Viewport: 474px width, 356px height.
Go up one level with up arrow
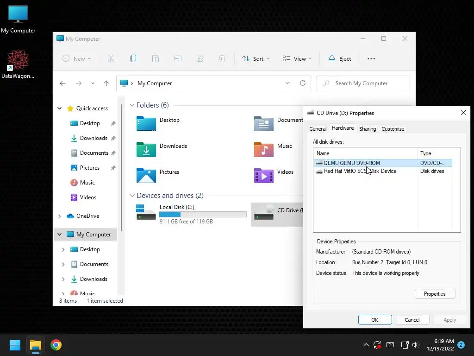coord(106,83)
